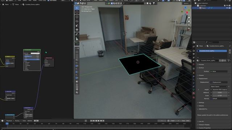Click the timeline editor type clock icon
The image size is (232, 130).
tap(3, 121)
